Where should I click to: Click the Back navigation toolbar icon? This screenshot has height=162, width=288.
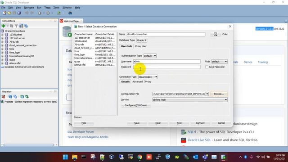click(40, 13)
